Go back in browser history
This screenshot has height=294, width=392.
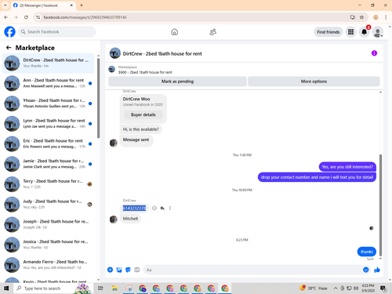tap(6, 17)
